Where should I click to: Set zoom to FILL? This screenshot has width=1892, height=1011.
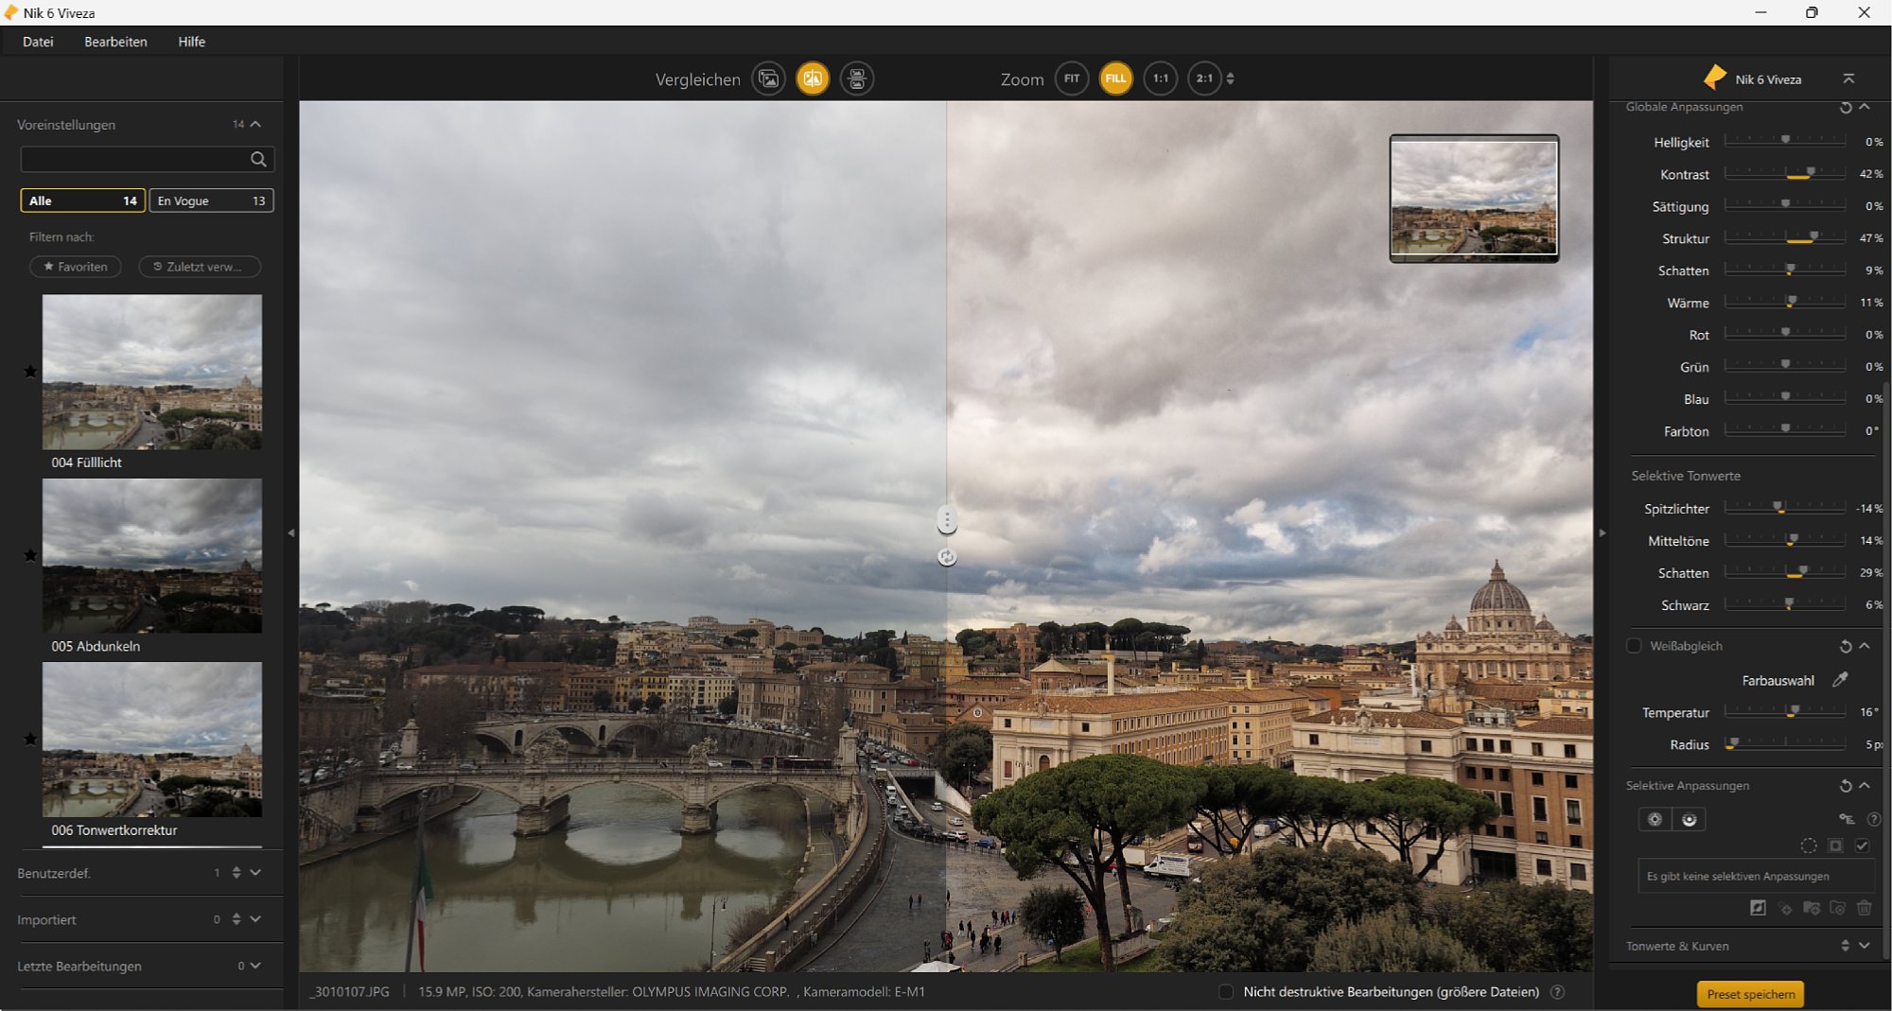1116,78
